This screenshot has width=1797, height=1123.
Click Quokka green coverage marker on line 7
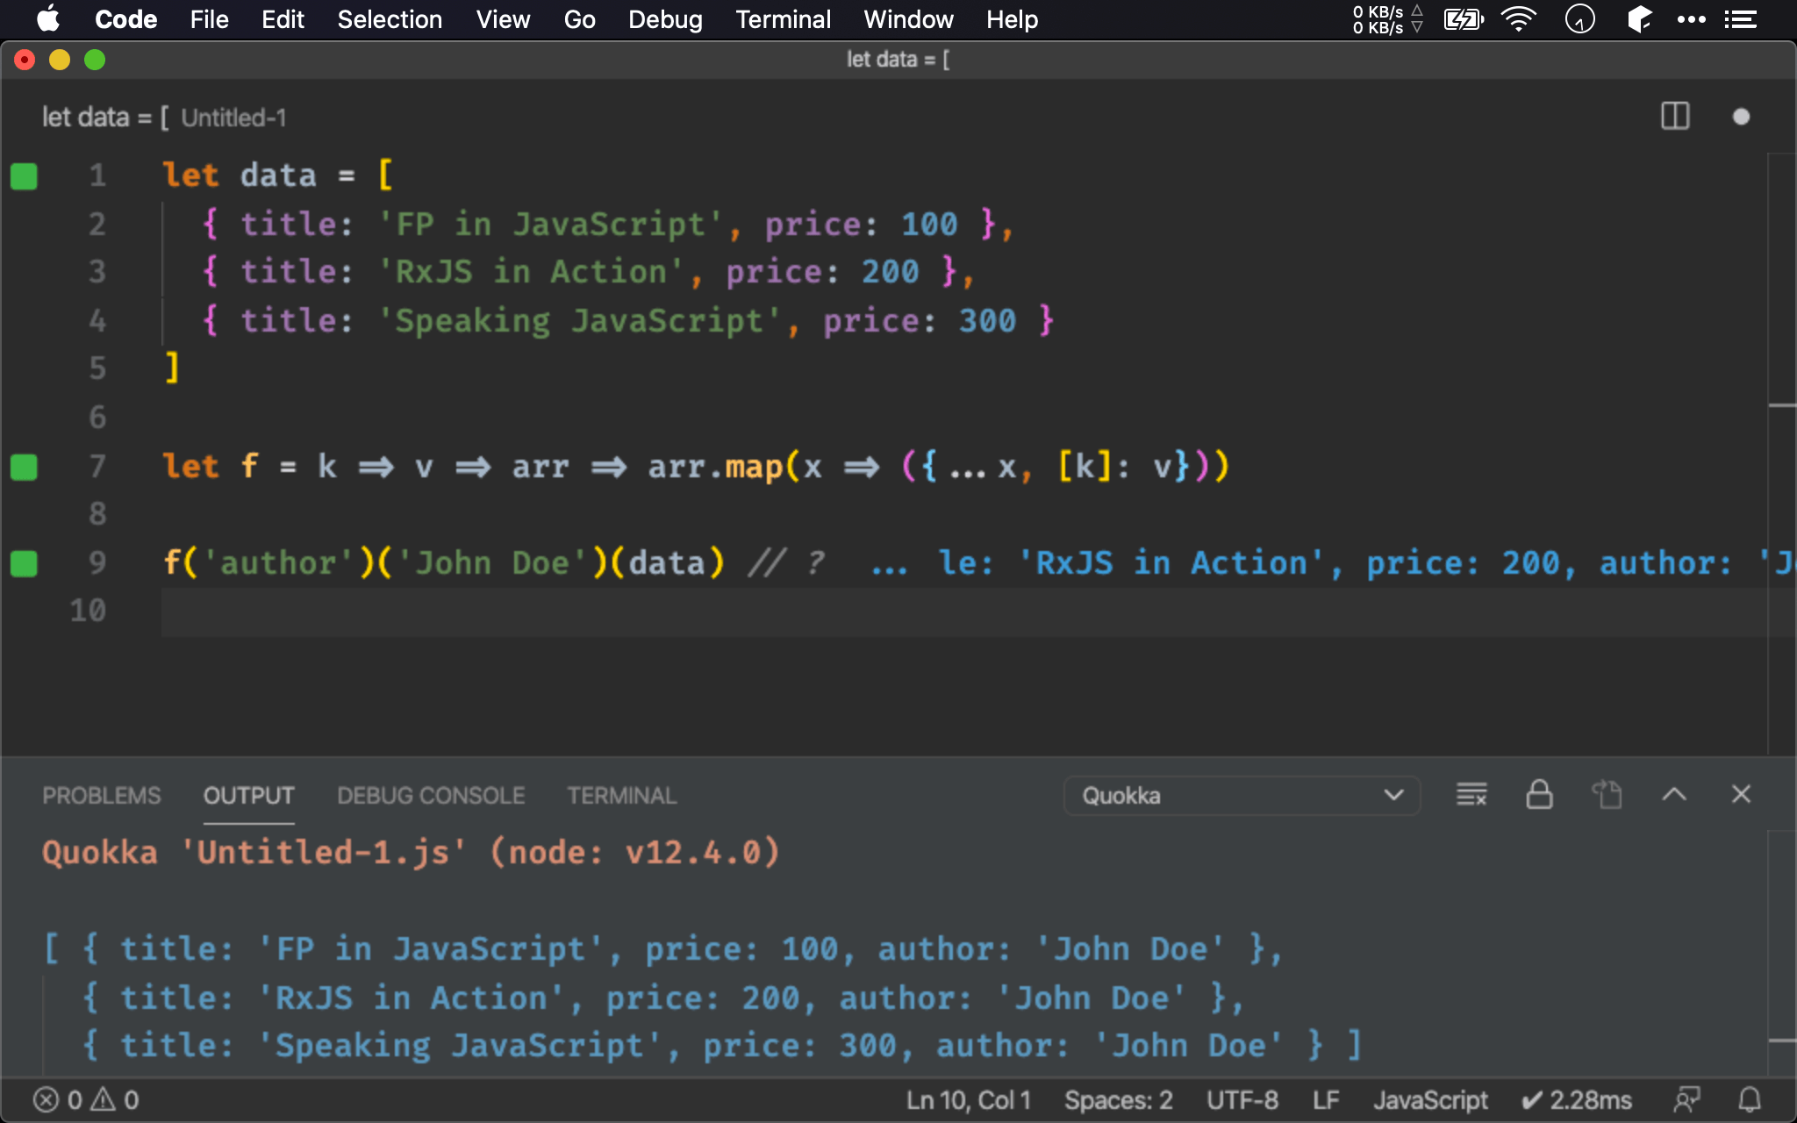click(x=24, y=467)
